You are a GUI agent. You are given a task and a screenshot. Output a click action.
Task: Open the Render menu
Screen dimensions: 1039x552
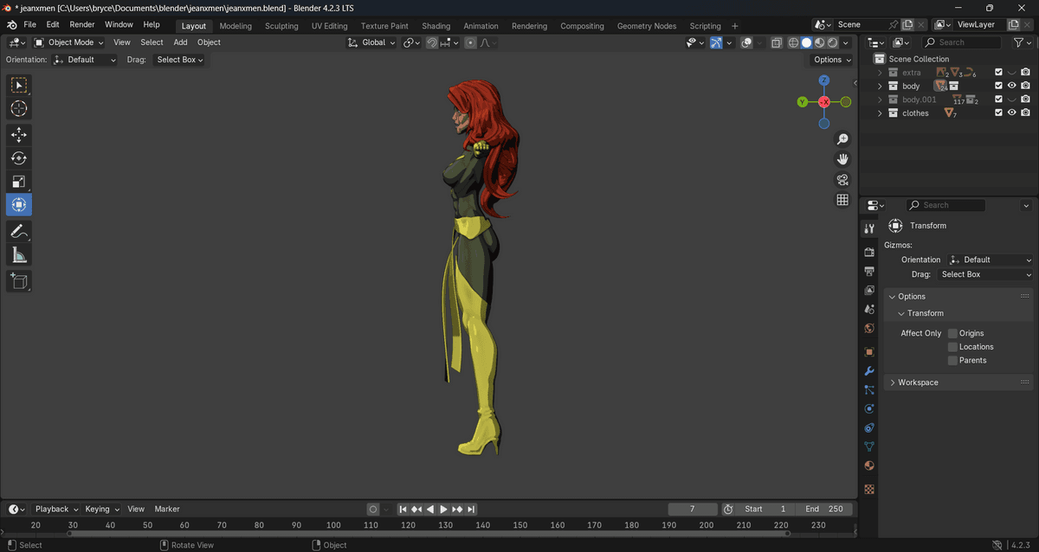click(x=82, y=25)
